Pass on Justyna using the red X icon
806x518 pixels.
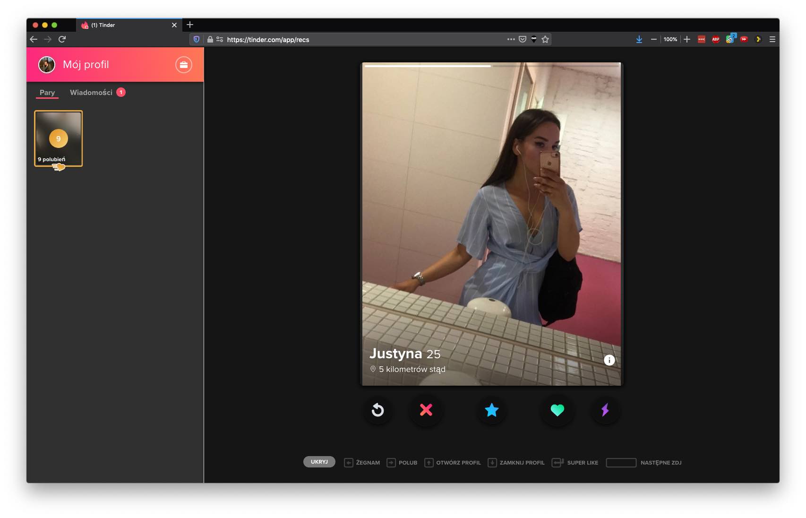[x=426, y=411]
